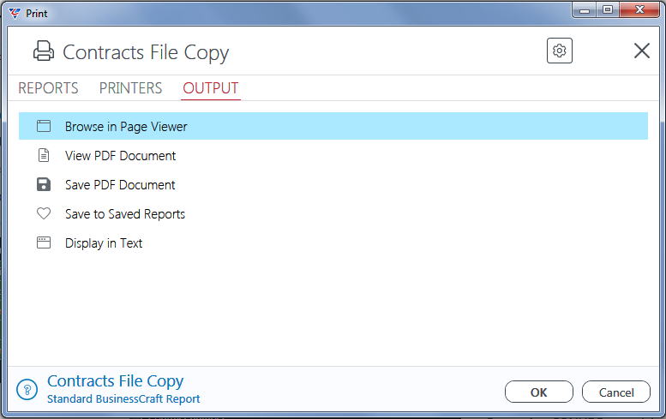
Task: Click the Display in Text icon
Action: click(x=44, y=242)
